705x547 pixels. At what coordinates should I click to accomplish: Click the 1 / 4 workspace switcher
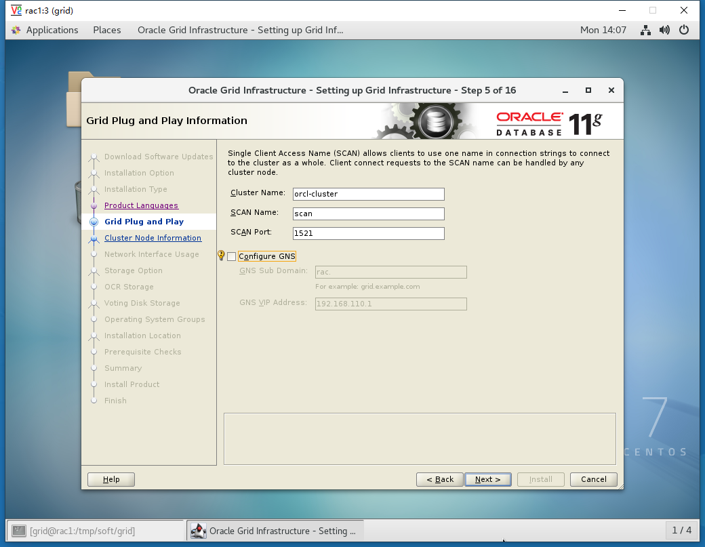[682, 530]
